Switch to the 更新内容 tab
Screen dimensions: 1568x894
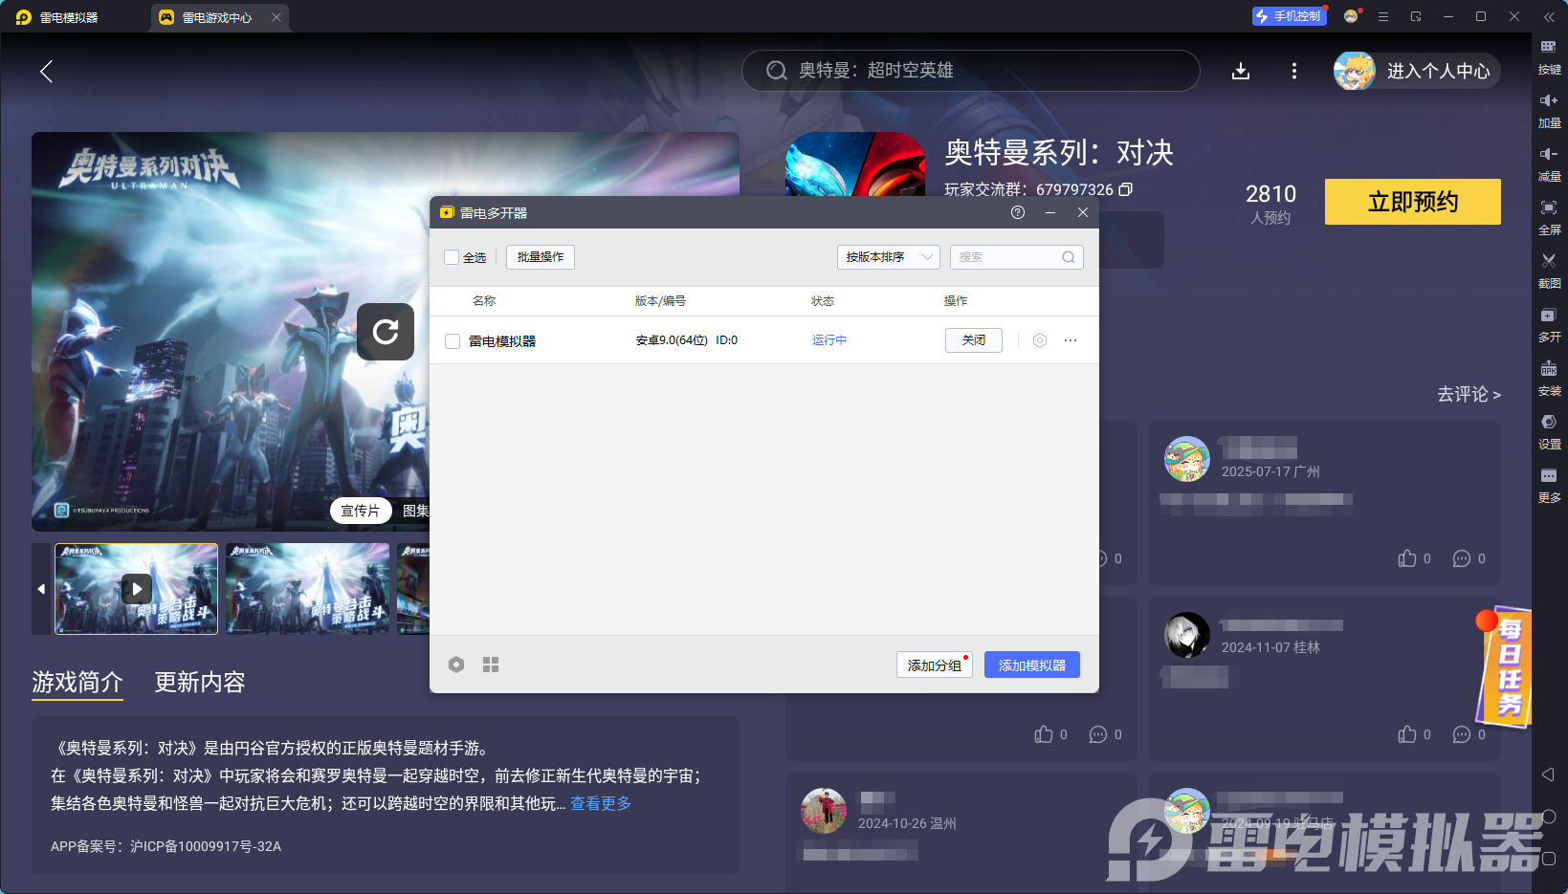200,682
